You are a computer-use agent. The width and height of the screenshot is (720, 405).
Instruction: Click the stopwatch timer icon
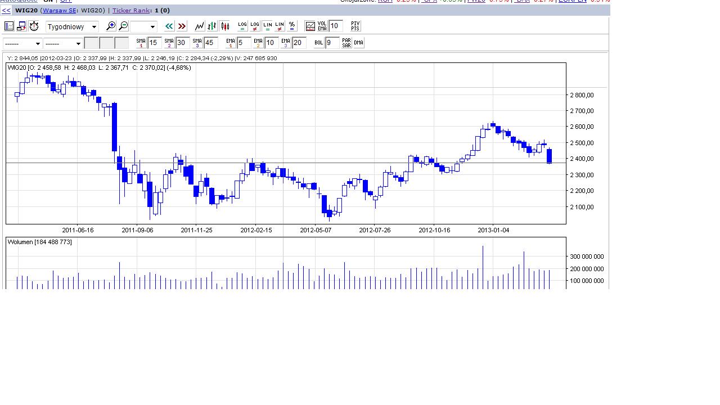[34, 26]
